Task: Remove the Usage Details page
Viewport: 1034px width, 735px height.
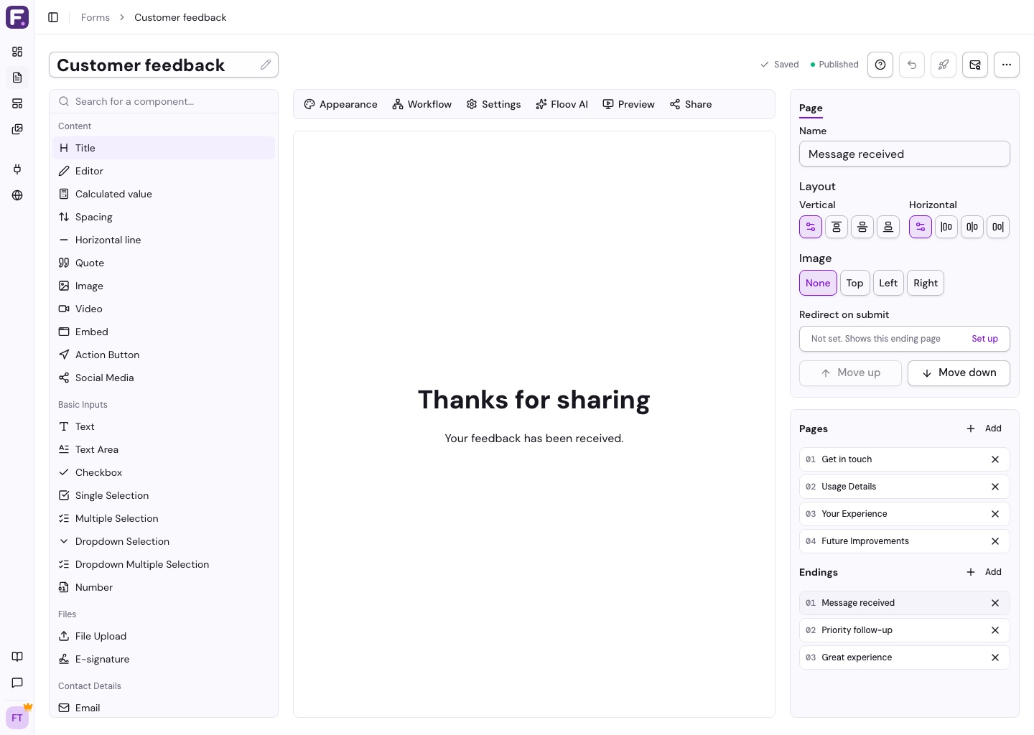Action: pyautogui.click(x=995, y=487)
